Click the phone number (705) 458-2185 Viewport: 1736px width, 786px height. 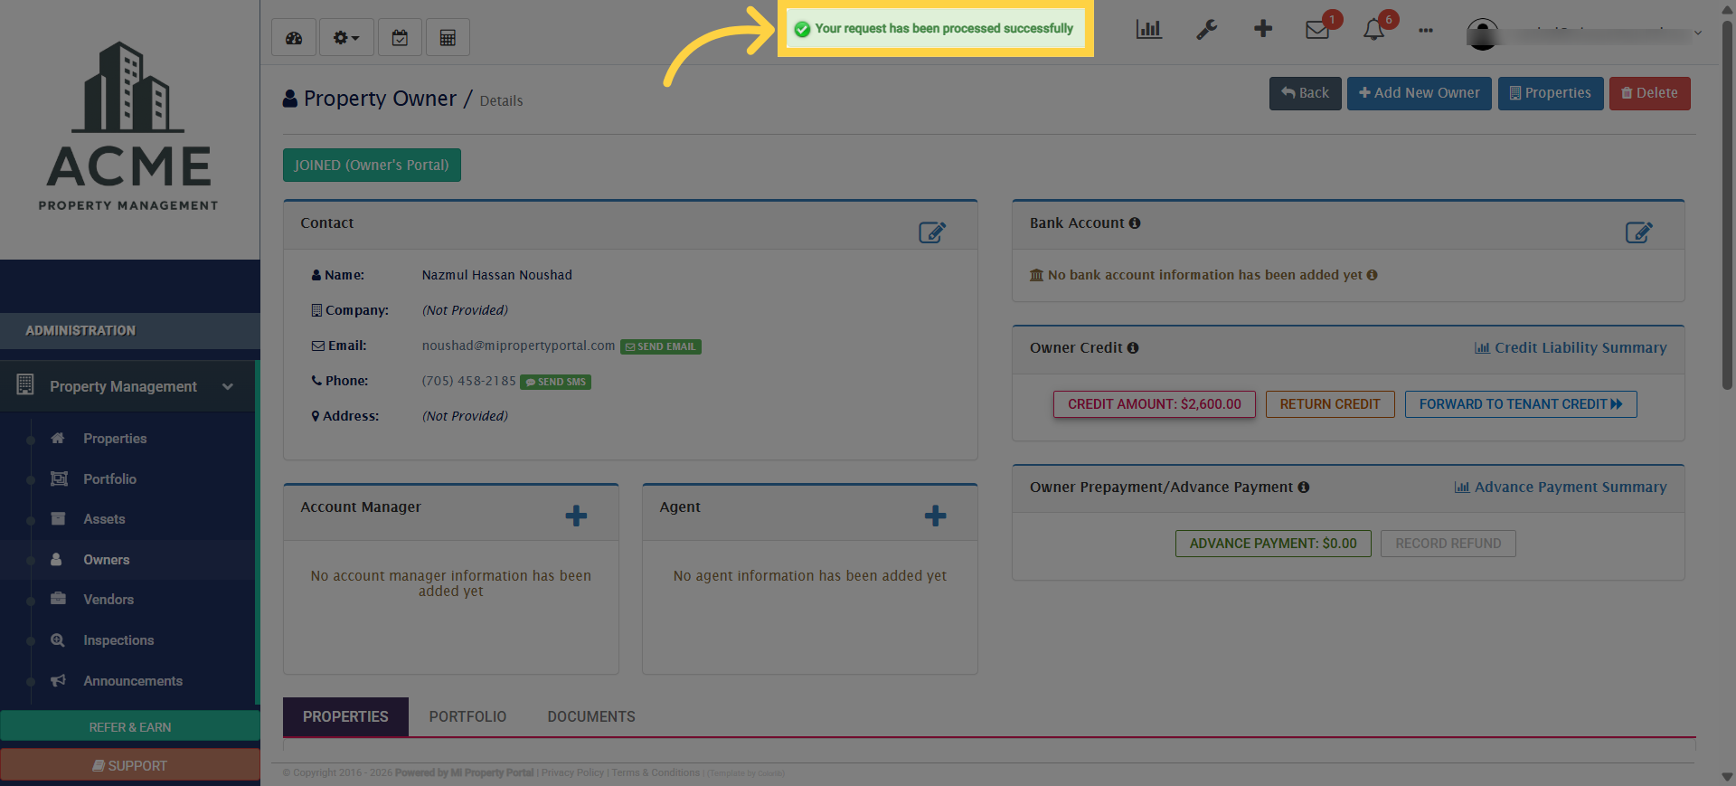468,382
